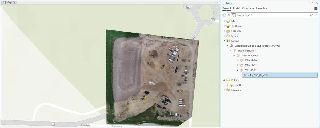Viewport: 320px width, 128px height.
Task: Click the 2020-12-11 layer group icon
Action: pos(241,65)
